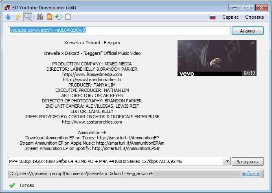This screenshot has height=193, width=272.
Task: Click the MP4 1080p format combo box
Action: (x=119, y=161)
